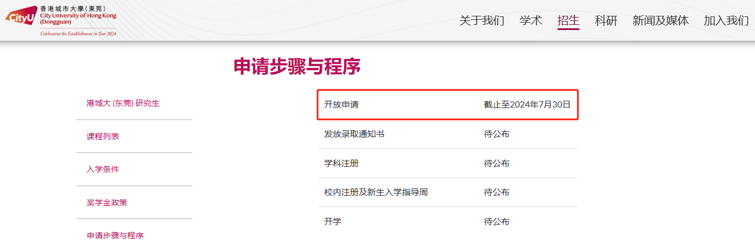
Task: Click the CityU Dongguan logo
Action: (x=61, y=20)
